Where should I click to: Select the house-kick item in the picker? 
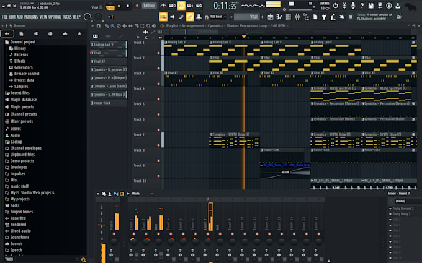[108, 103]
